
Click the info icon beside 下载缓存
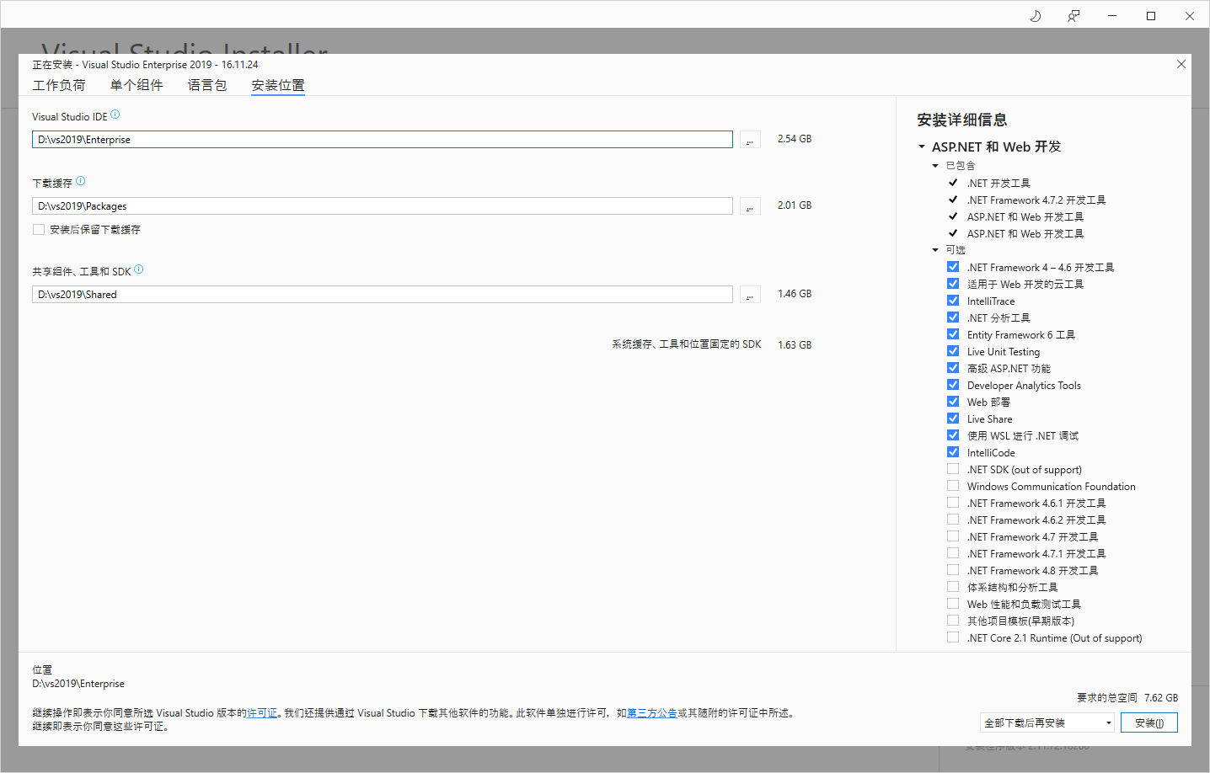click(x=81, y=179)
